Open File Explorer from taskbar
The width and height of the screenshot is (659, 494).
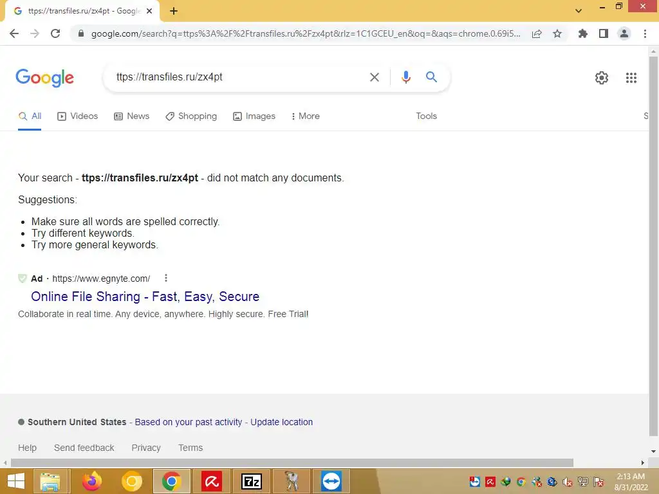coord(50,481)
